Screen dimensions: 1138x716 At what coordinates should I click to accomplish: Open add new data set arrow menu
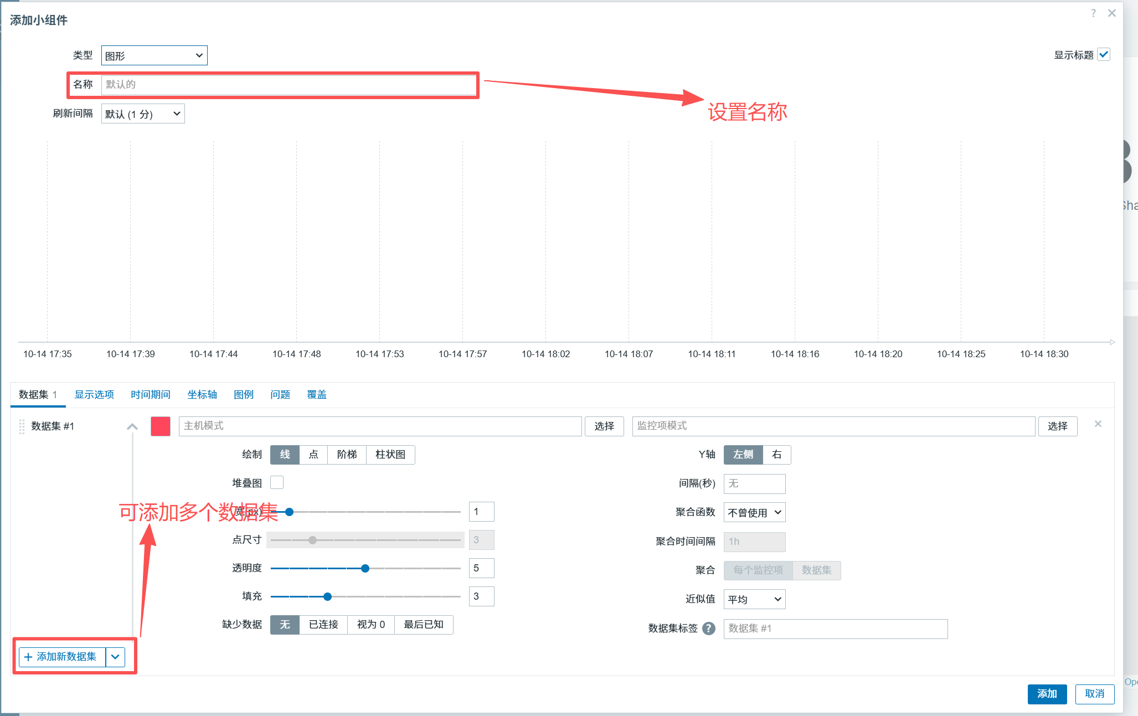[x=115, y=657]
